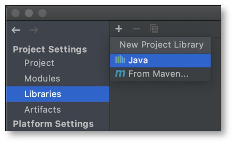Choose From Maven... option
Viewport: 235px width, 145px height.
pyautogui.click(x=160, y=74)
